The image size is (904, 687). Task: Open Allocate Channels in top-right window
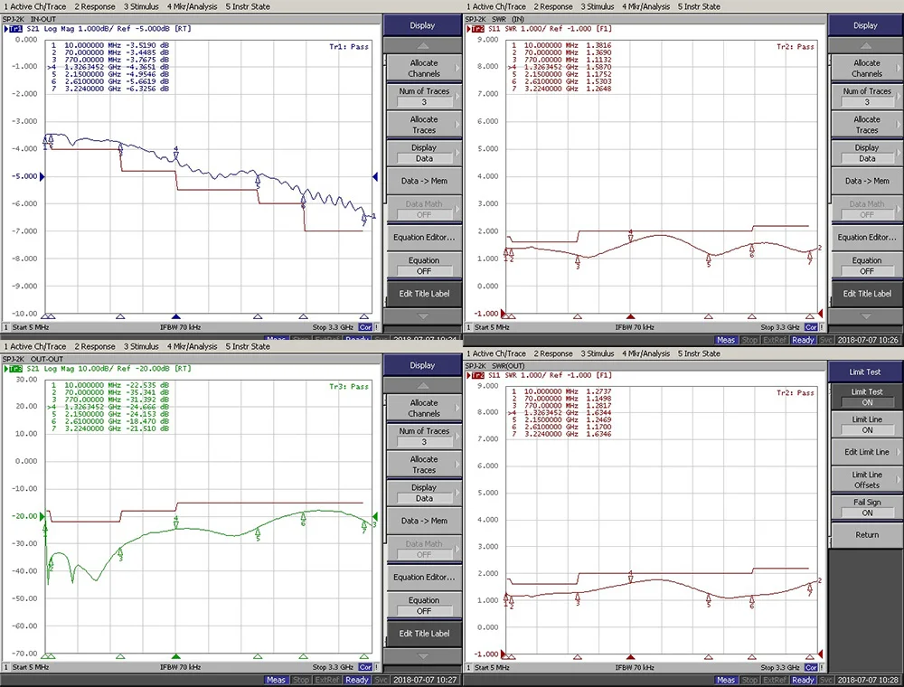867,68
